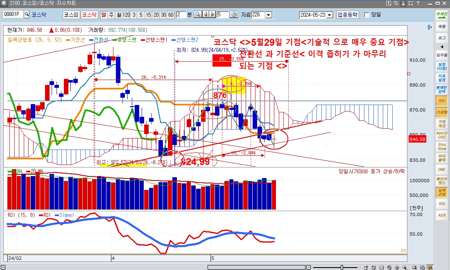The width and height of the screenshot is (450, 270).
Task: Select the 15 minute interval button
Action: [x=148, y=15]
